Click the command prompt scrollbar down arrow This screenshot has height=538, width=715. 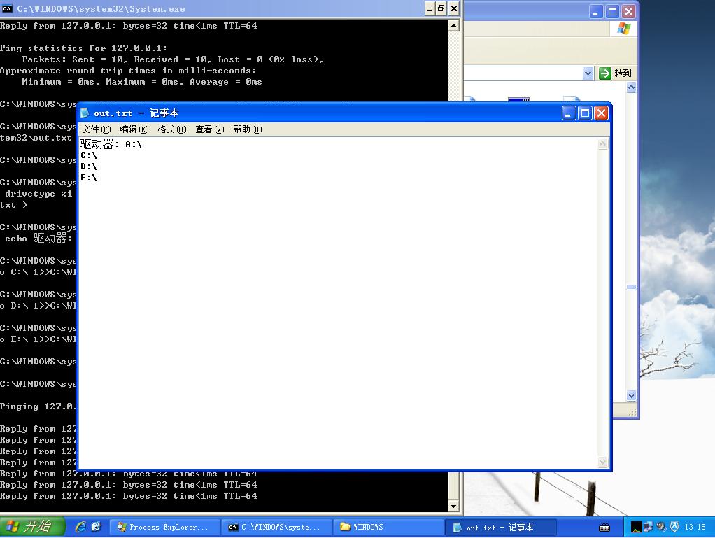tap(453, 506)
